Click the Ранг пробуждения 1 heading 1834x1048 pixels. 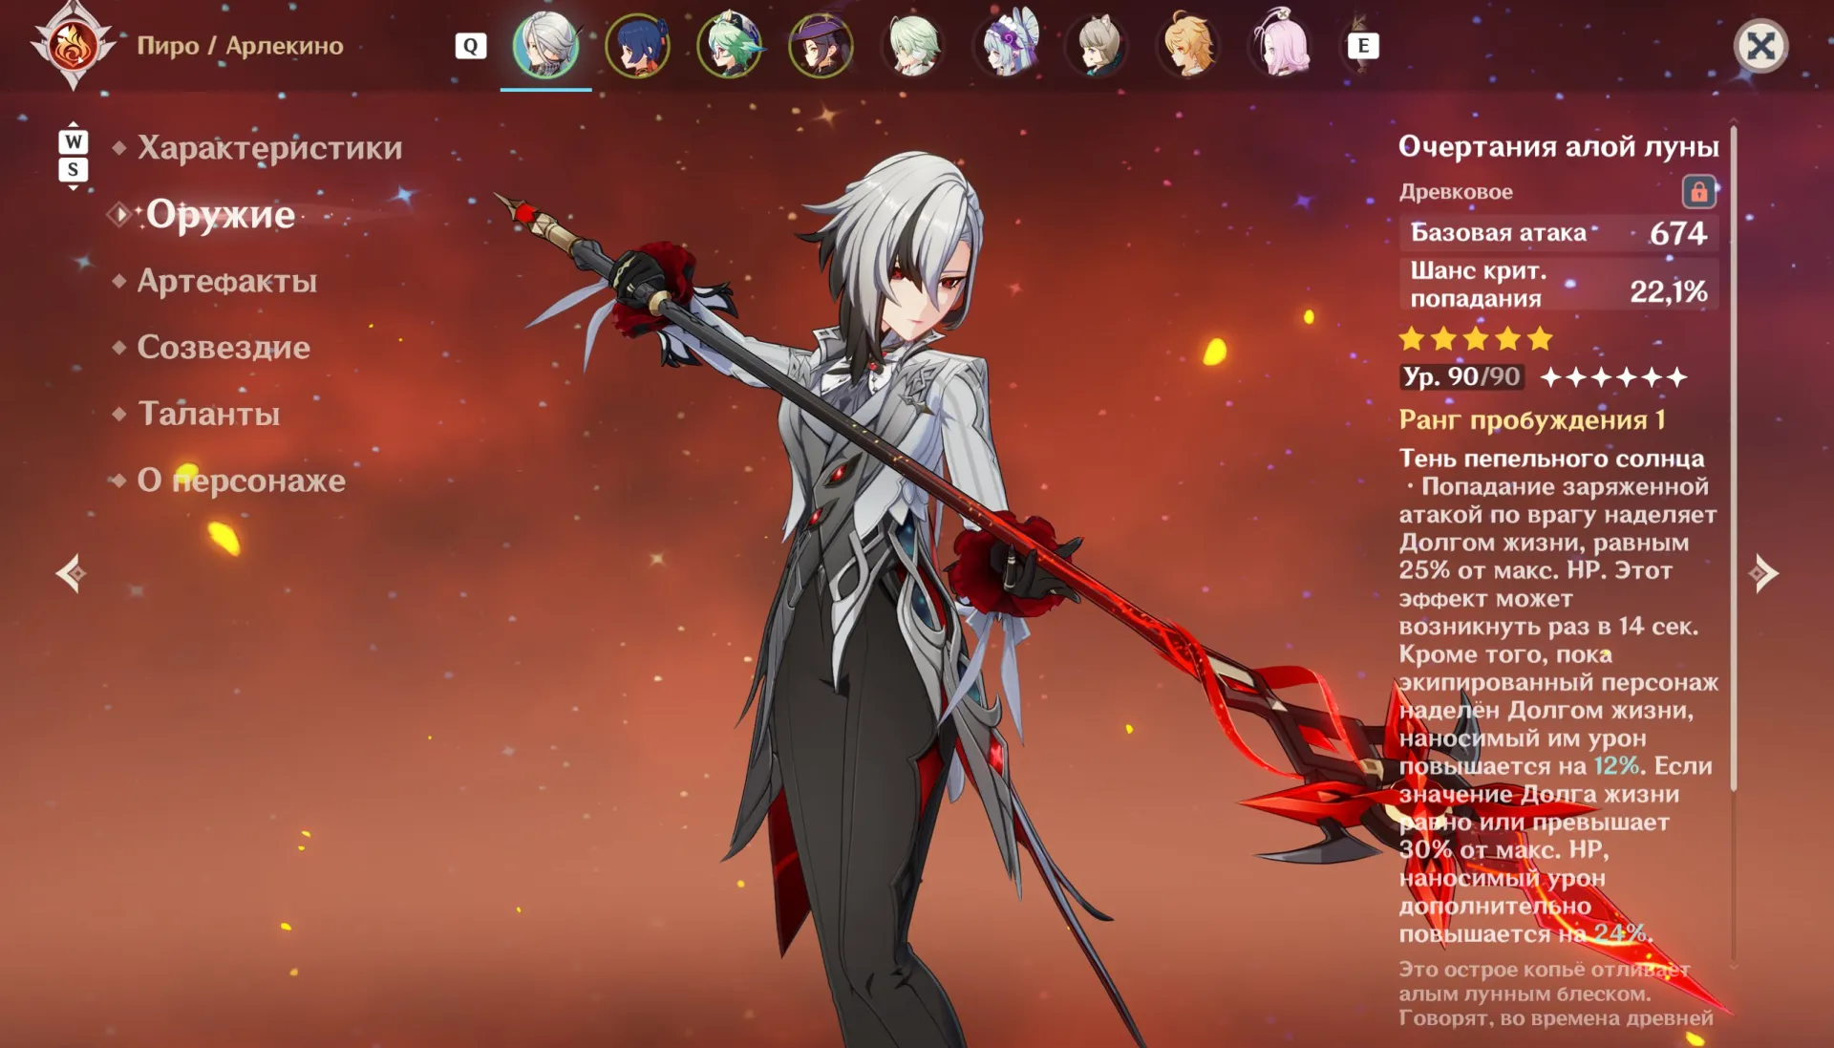(x=1532, y=419)
